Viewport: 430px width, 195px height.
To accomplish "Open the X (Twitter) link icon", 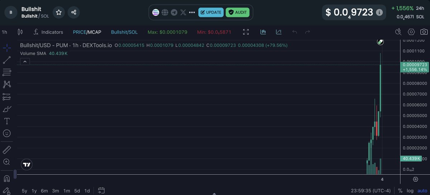I will click(x=183, y=12).
